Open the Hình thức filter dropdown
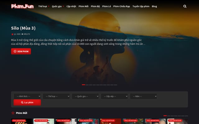Image resolution: width=199 pixels, height=124 pixels. (x=27, y=96)
